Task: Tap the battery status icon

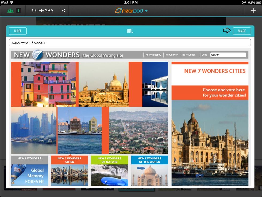Action: pyautogui.click(x=259, y=2)
